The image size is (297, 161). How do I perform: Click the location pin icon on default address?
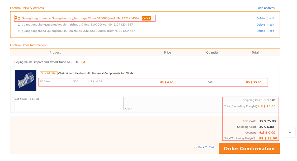tap(16, 18)
